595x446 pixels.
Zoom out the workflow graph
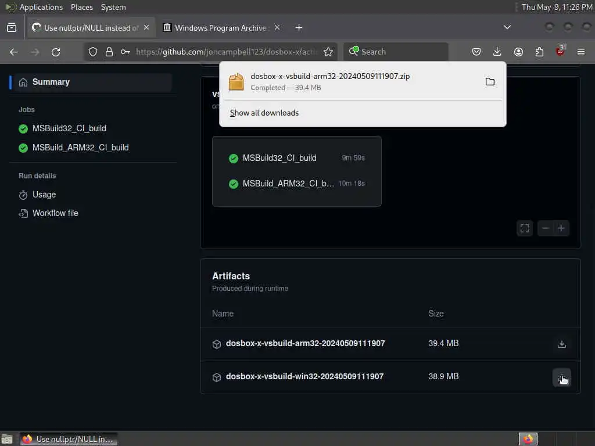(545, 228)
